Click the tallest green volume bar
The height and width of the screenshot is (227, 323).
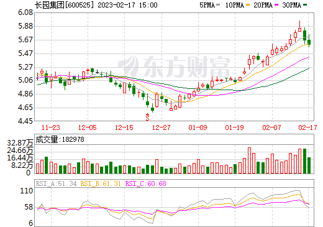tap(304, 161)
